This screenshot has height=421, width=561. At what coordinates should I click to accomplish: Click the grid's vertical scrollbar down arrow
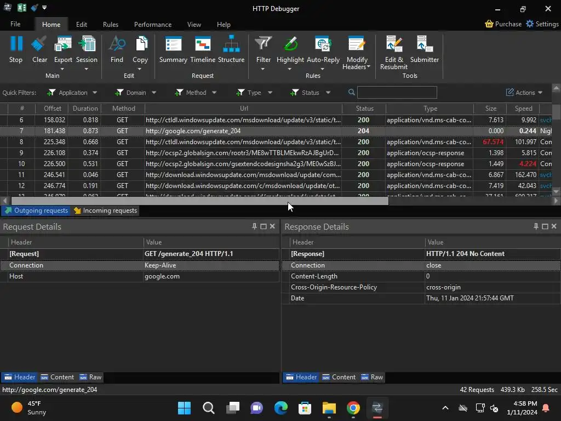556,191
